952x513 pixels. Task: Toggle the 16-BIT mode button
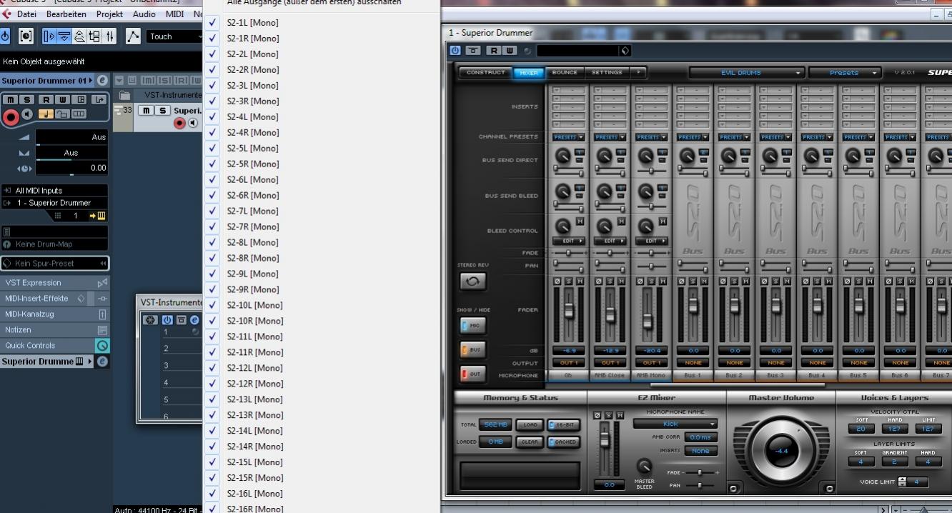(564, 425)
